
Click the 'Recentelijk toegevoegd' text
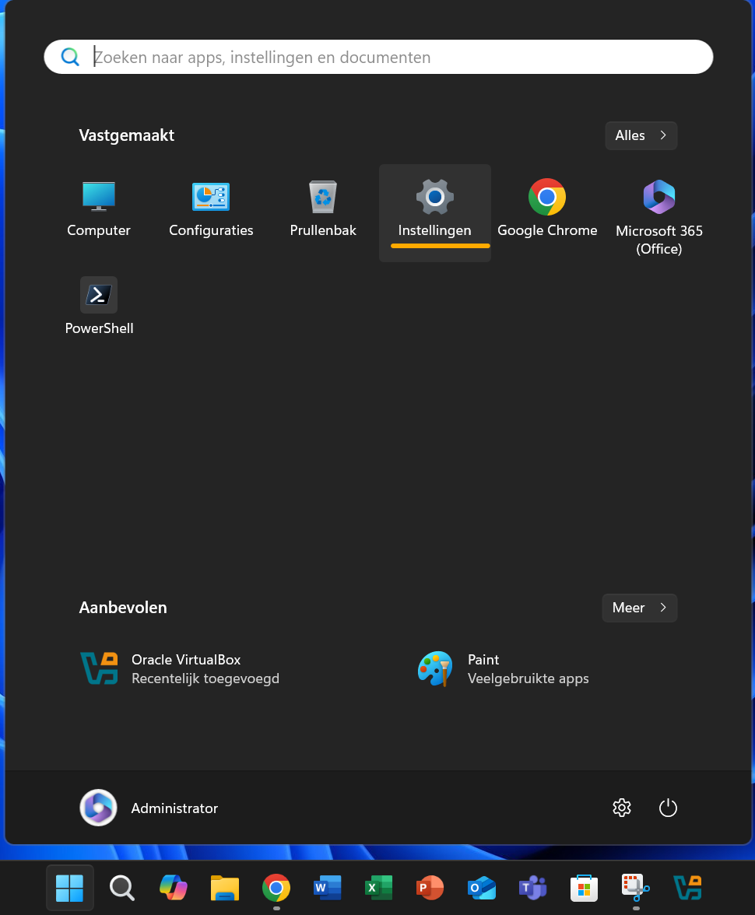(x=205, y=678)
